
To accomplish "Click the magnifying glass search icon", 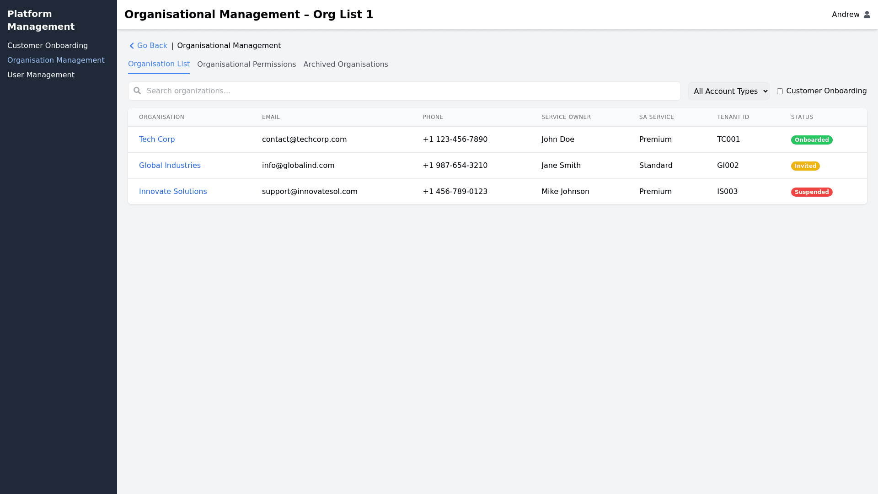I will pyautogui.click(x=137, y=91).
